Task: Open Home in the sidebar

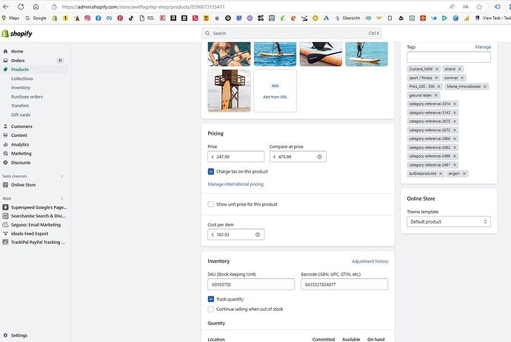Action: pyautogui.click(x=17, y=52)
